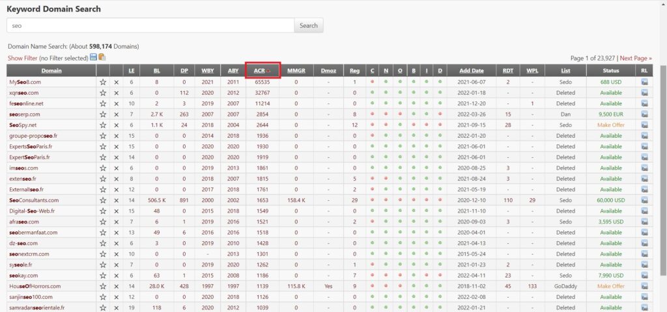Star the SeoConsultants.com row
Image resolution: width=667 pixels, height=312 pixels.
tap(102, 200)
